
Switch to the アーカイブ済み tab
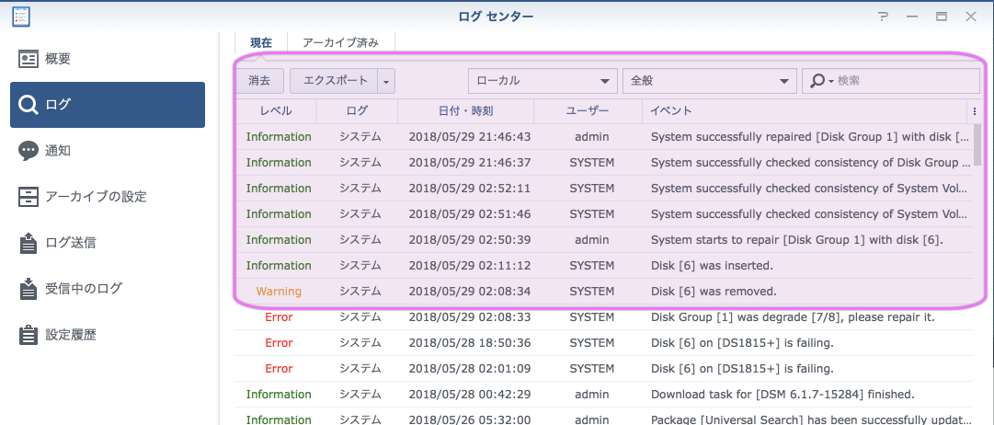tap(340, 42)
